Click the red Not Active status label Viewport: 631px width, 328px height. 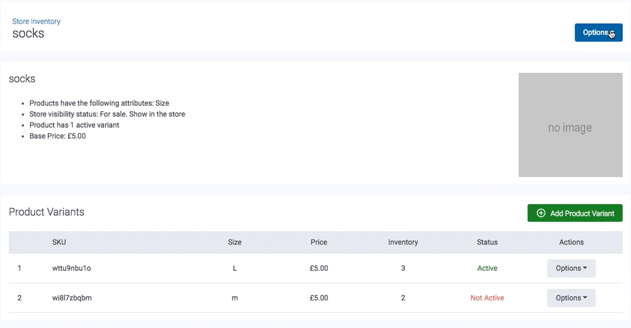pyautogui.click(x=487, y=298)
